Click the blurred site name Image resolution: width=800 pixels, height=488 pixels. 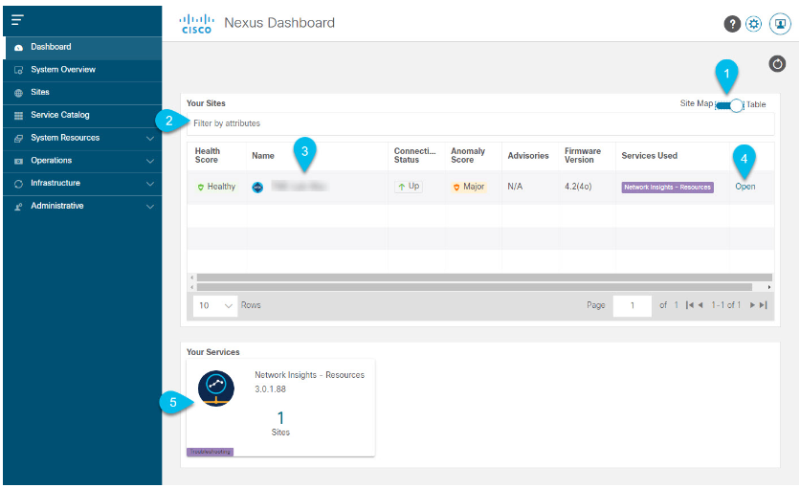[299, 187]
